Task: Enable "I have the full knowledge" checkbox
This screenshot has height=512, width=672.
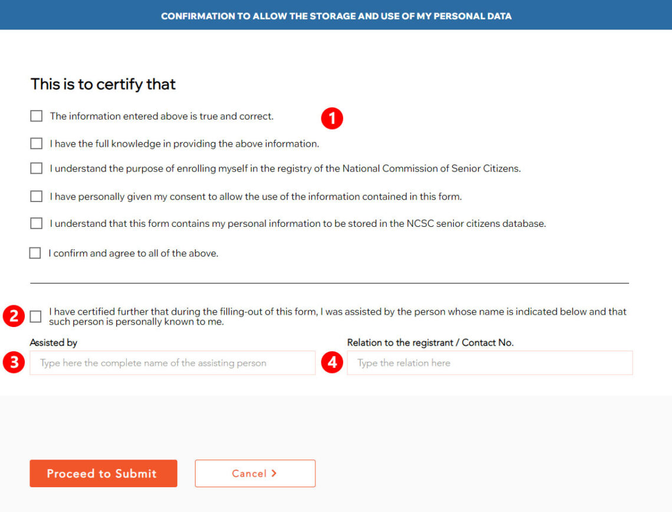Action: (x=36, y=143)
